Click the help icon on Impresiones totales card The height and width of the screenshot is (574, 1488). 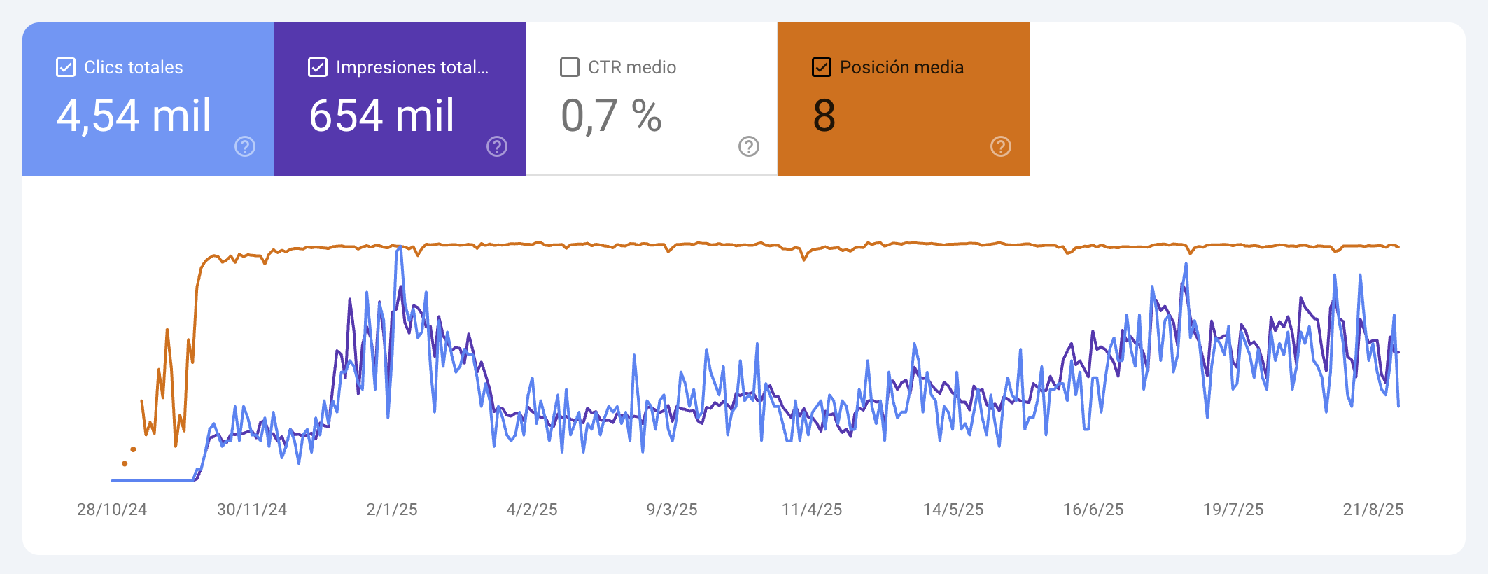click(497, 146)
